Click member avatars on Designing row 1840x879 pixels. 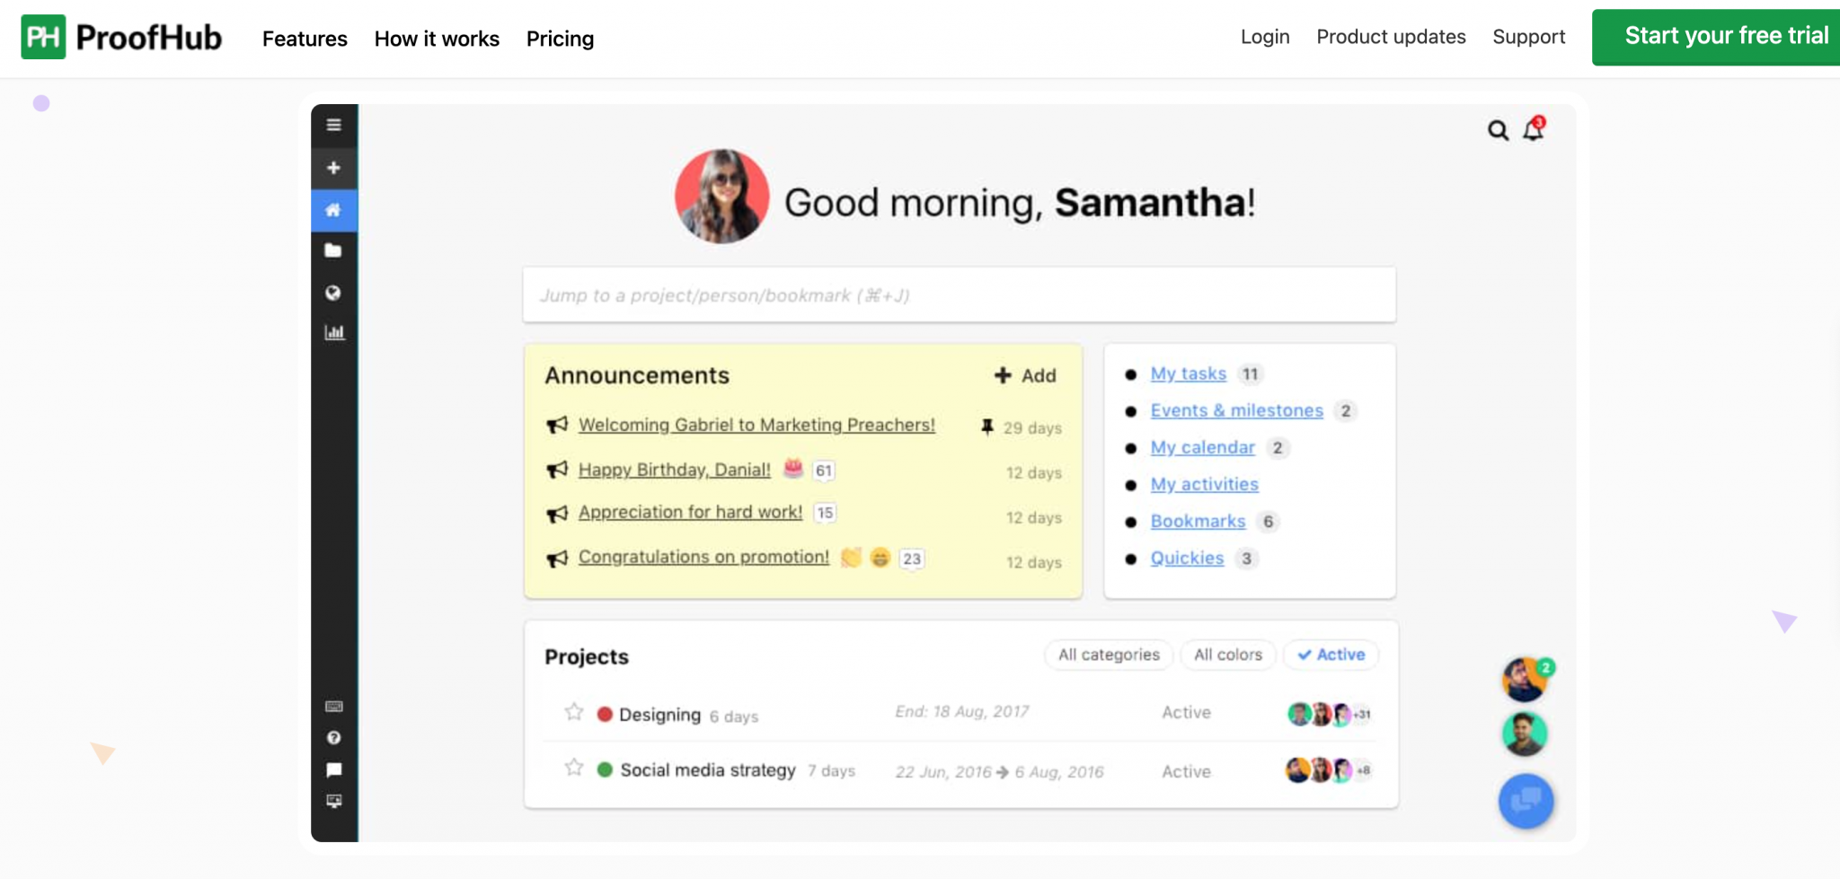tap(1330, 714)
